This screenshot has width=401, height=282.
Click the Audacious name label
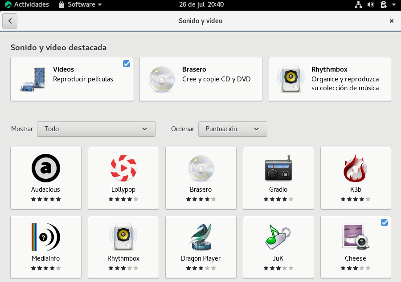(45, 189)
